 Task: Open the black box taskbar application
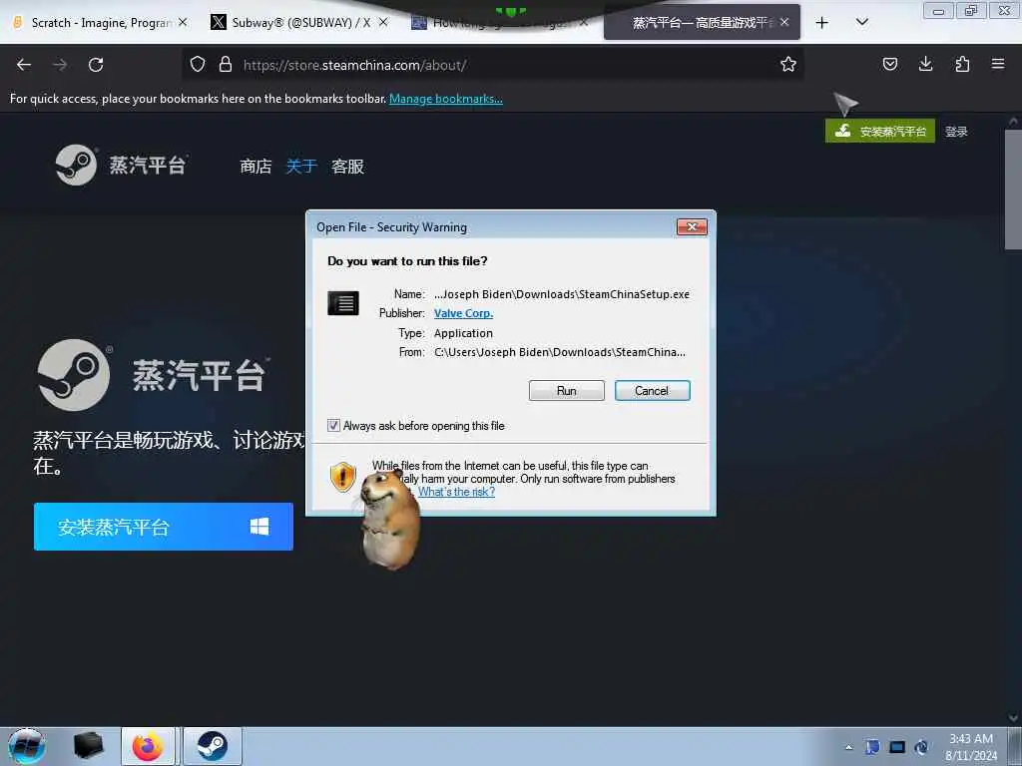pyautogui.click(x=88, y=746)
